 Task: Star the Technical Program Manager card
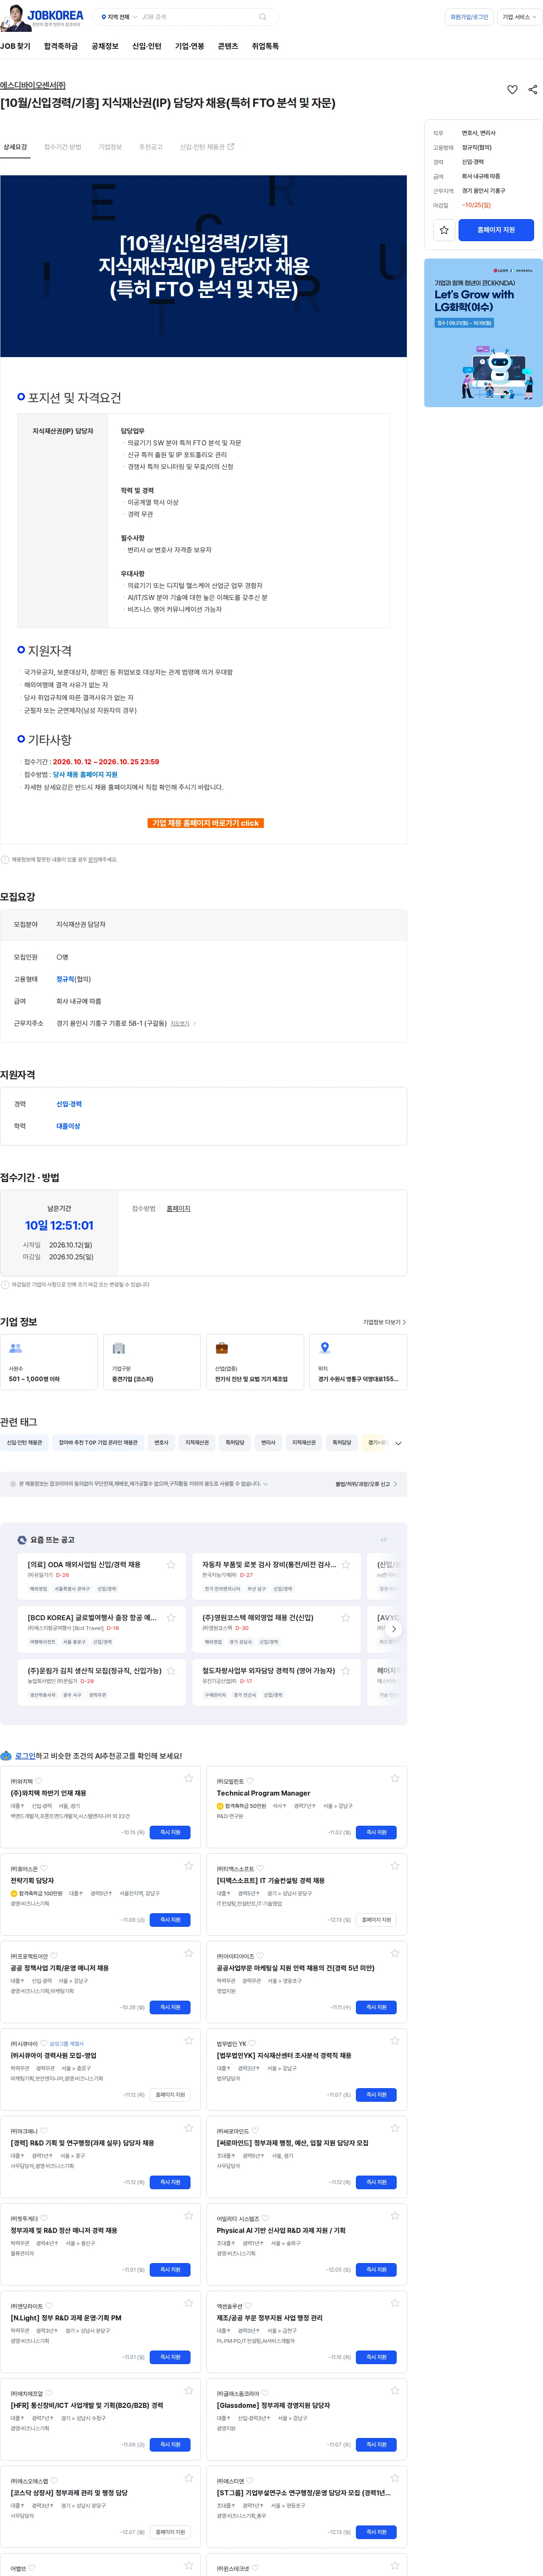click(x=395, y=1779)
